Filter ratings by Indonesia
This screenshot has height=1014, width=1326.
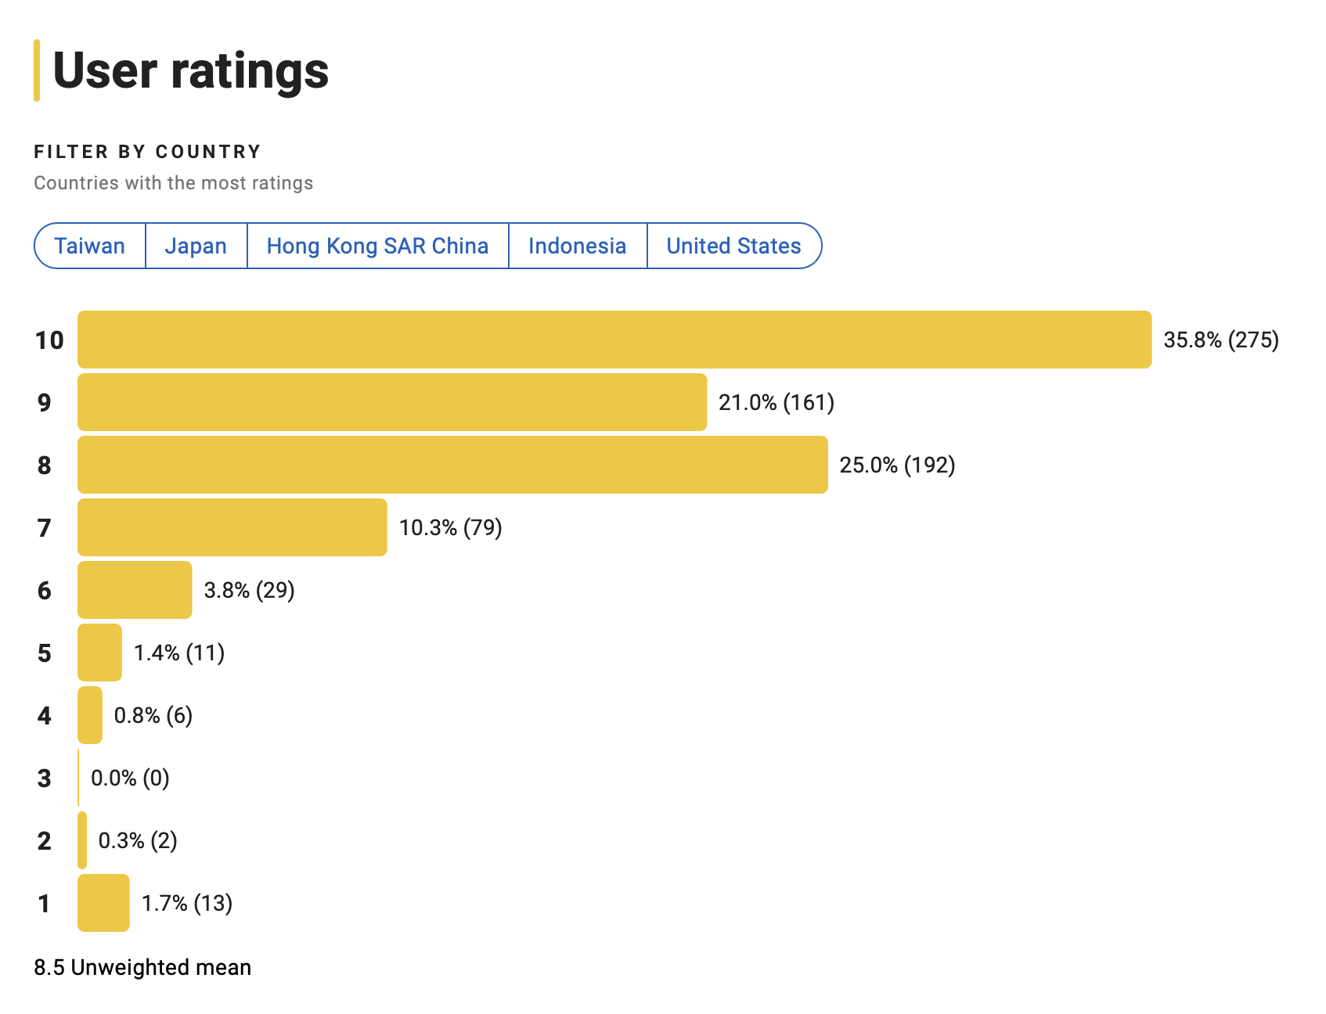(x=577, y=246)
